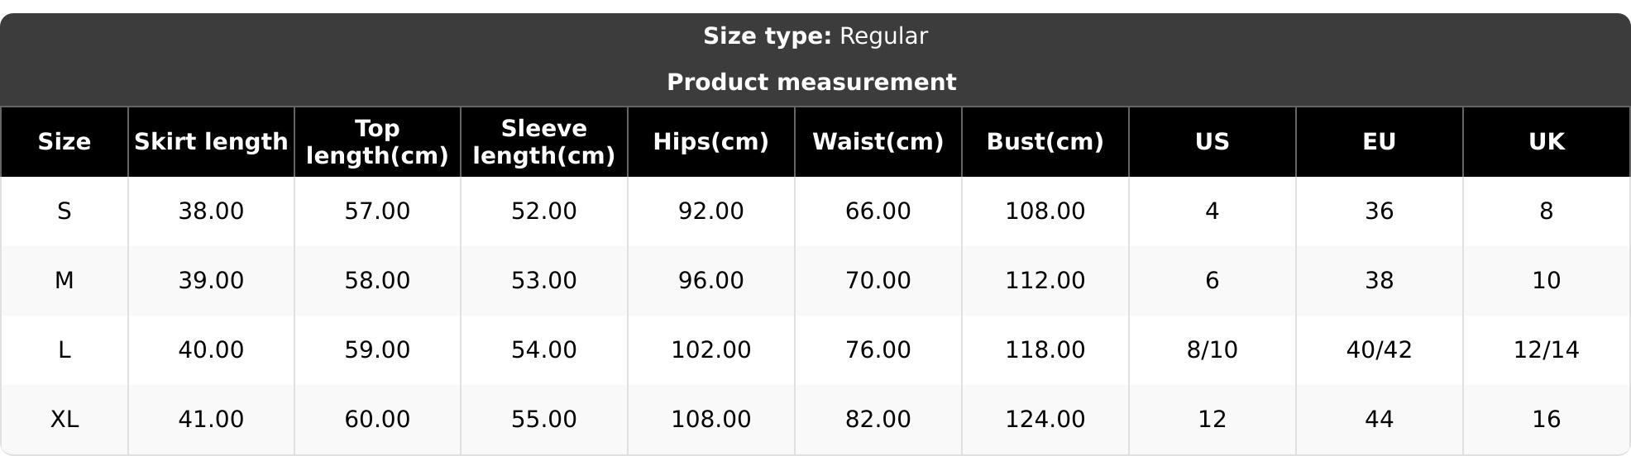
Task: Select the XL size row label
Action: click(65, 420)
